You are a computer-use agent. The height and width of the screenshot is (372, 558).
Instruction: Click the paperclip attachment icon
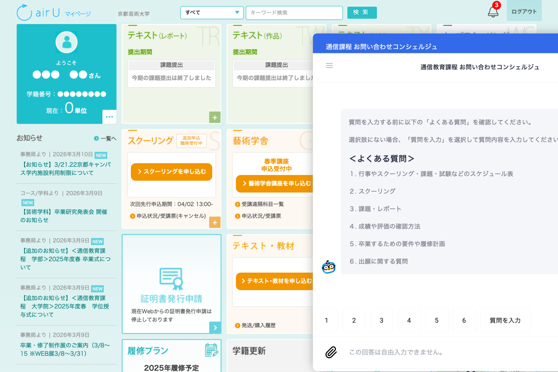331,352
